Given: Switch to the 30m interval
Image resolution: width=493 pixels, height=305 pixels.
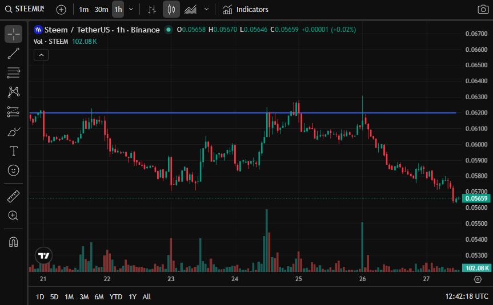Looking at the screenshot, I should click(x=101, y=10).
